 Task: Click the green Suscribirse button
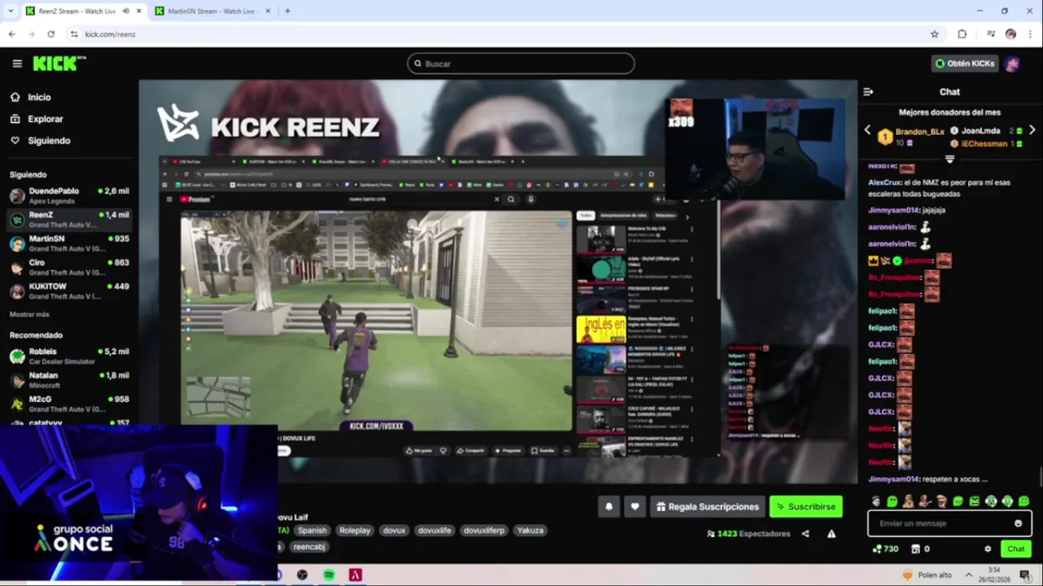tap(806, 506)
